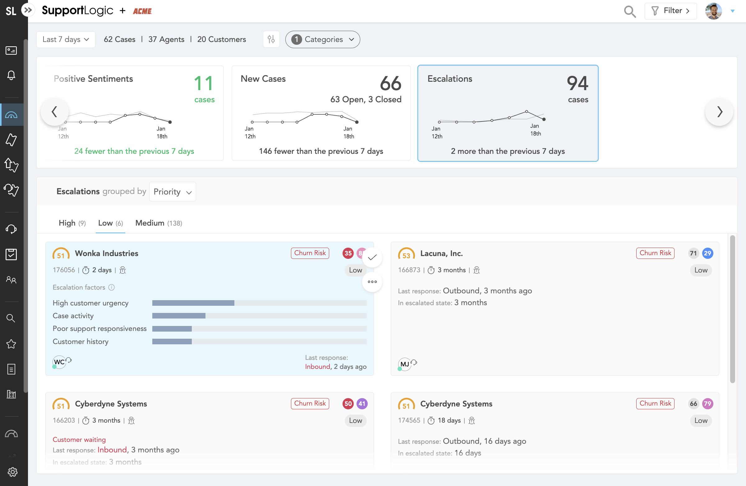Viewport: 746px width, 486px height.
Task: Expand the profile menu arrow
Action: [x=733, y=11]
